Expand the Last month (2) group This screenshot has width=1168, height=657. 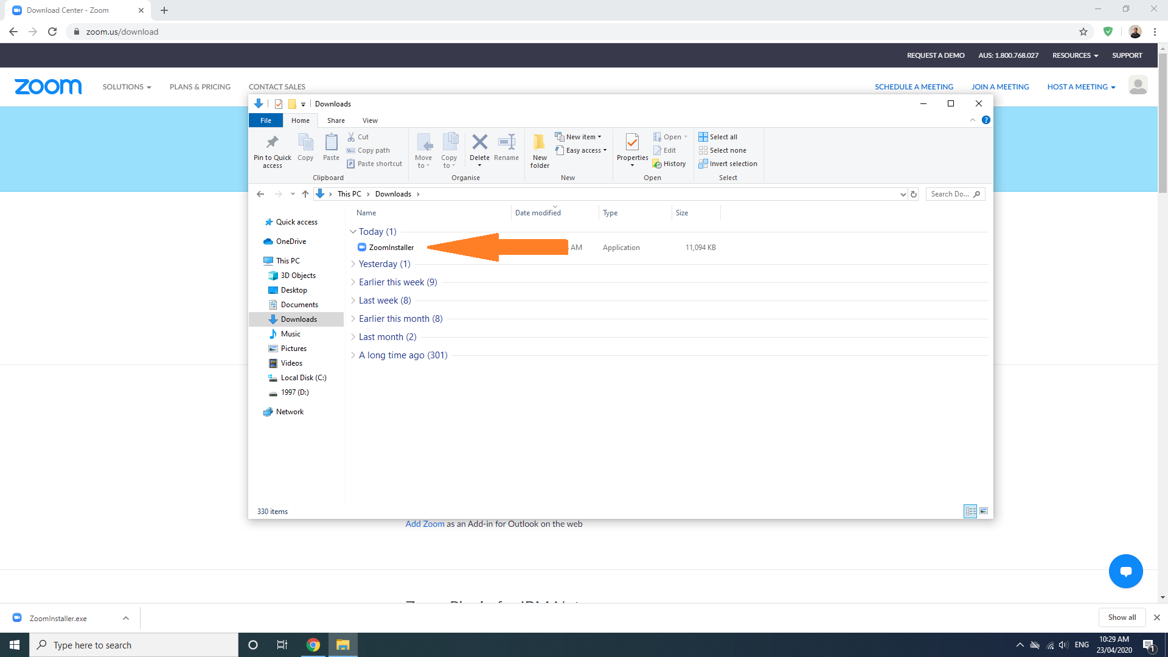click(x=353, y=337)
